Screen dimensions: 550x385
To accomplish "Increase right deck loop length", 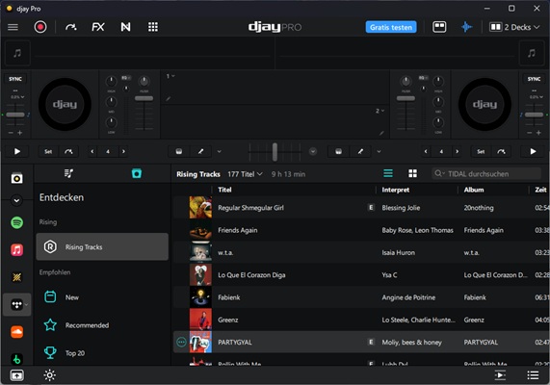I will (x=457, y=151).
